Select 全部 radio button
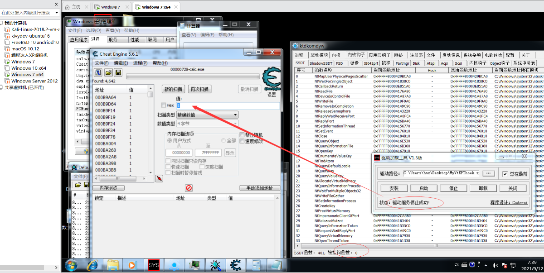 [x=223, y=141]
